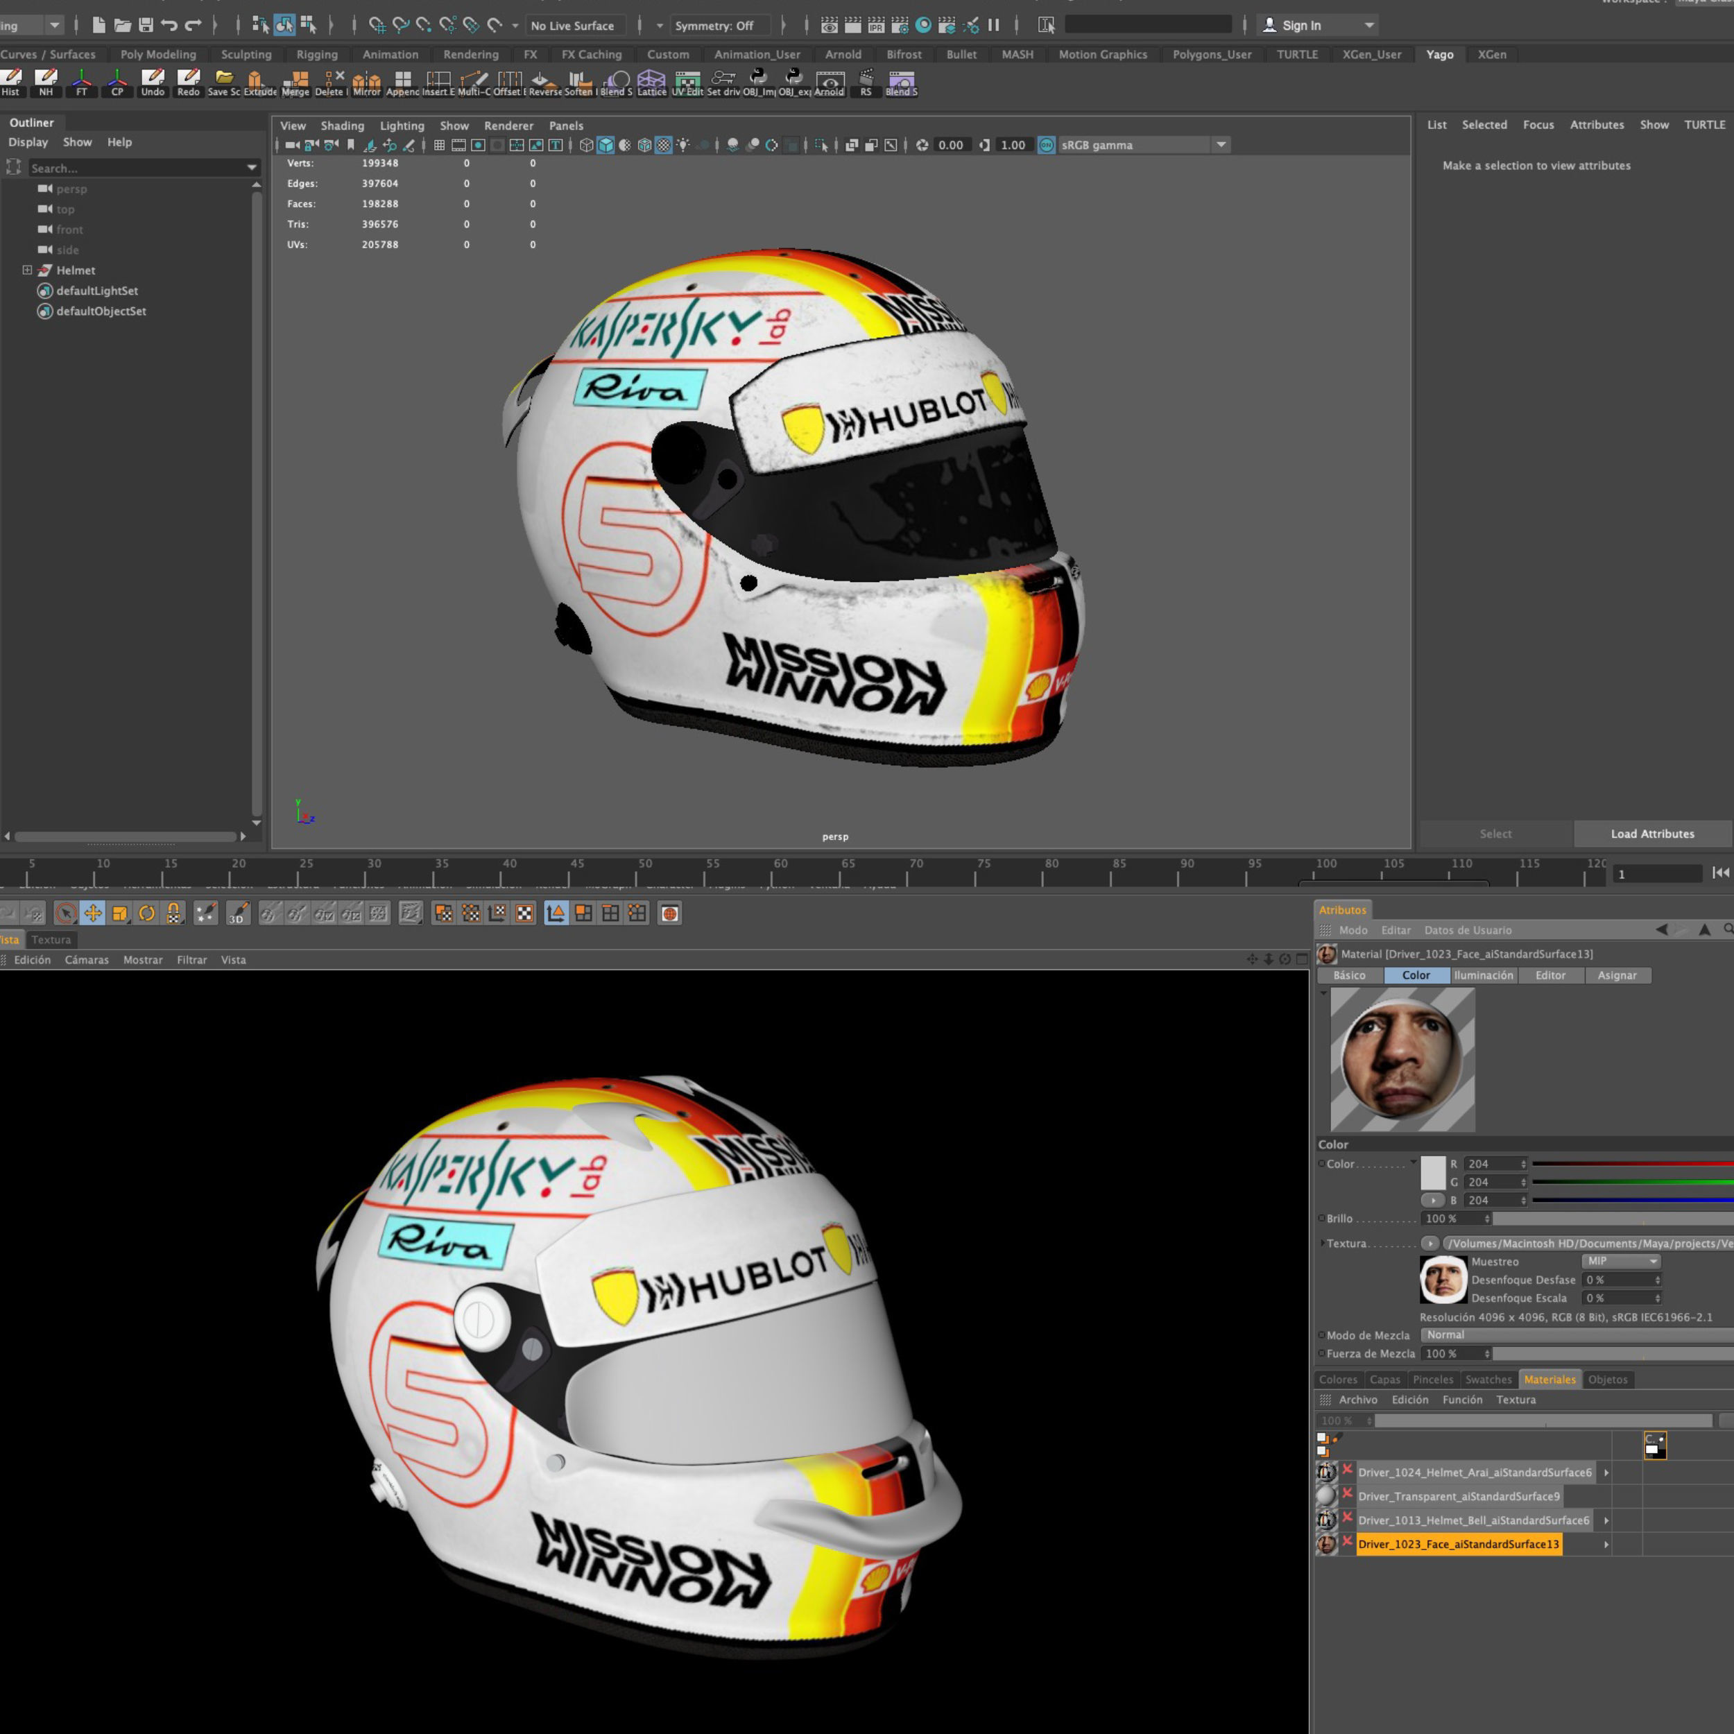Click the open scene folder icon
The height and width of the screenshot is (1734, 1734).
pyautogui.click(x=123, y=25)
